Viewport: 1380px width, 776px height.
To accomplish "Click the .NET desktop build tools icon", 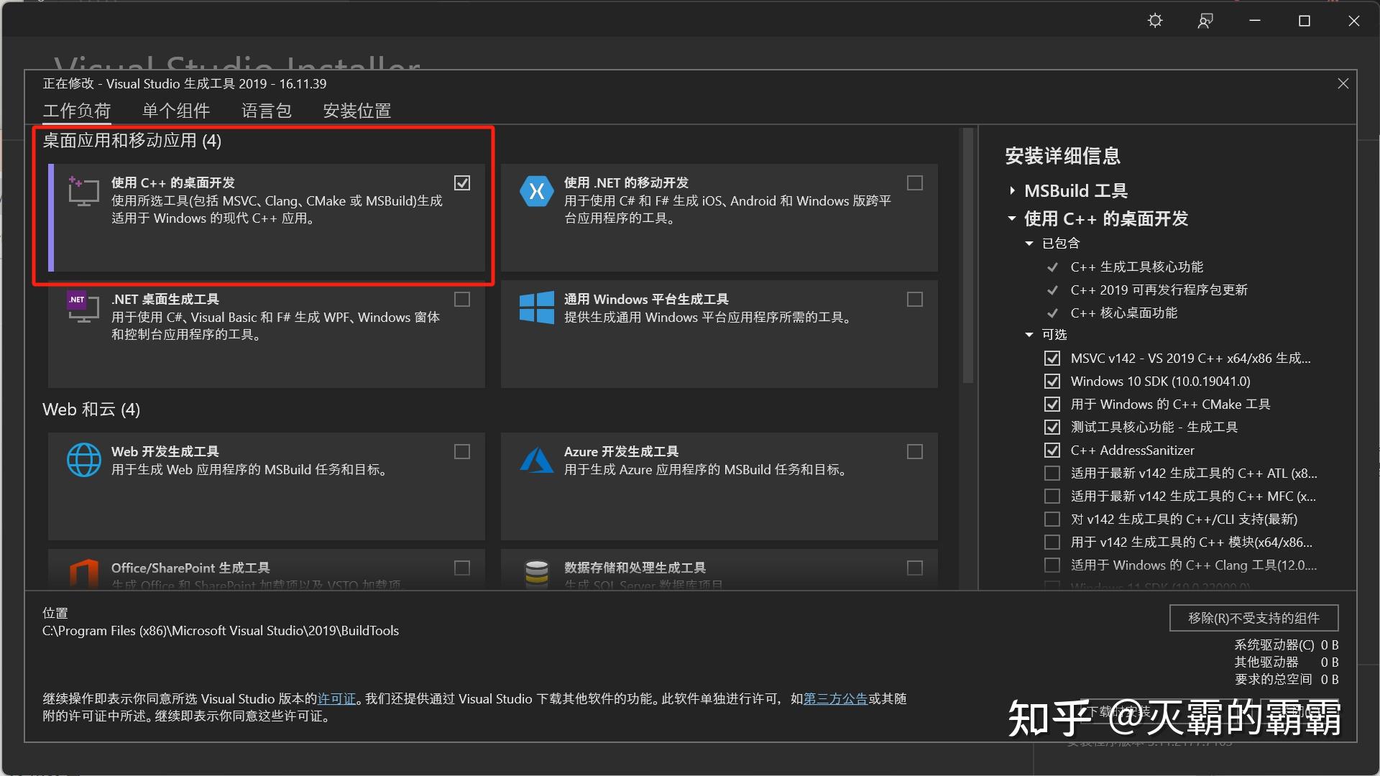I will click(83, 307).
